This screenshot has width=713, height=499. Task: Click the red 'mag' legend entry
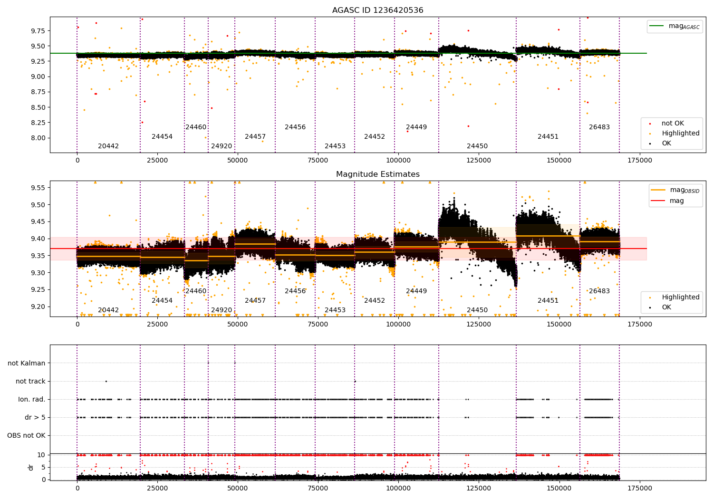tap(668, 201)
